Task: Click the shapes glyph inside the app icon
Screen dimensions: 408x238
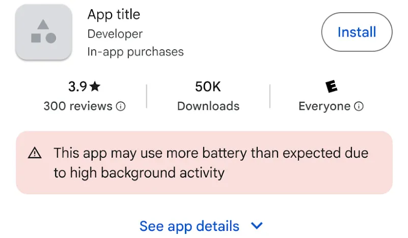Action: 43,31
